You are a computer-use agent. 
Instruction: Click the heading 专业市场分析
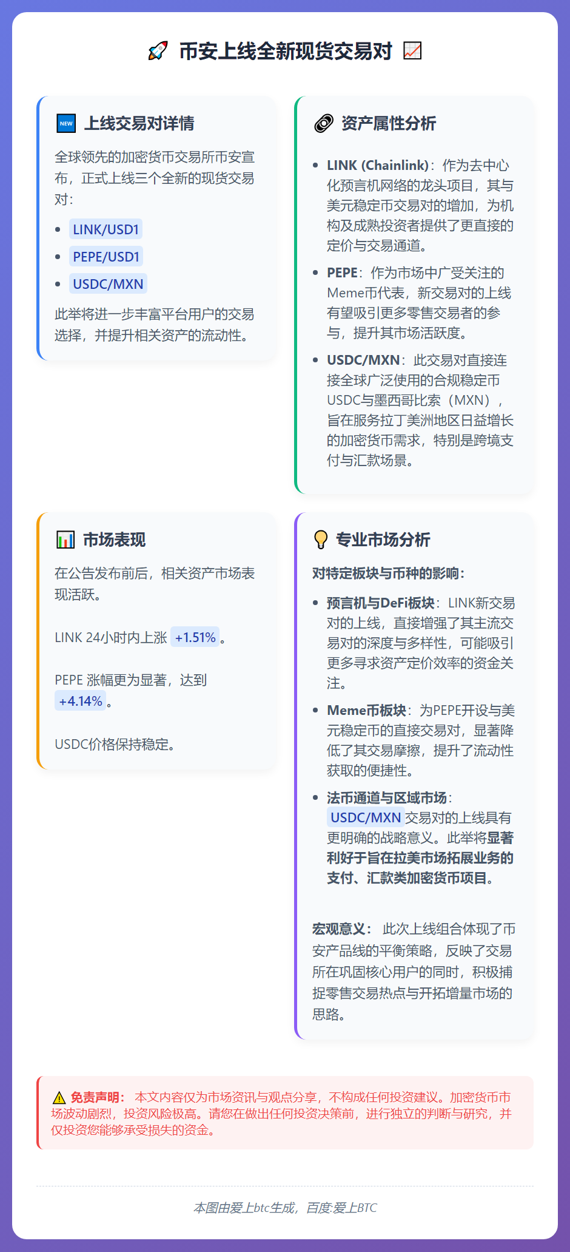[383, 540]
